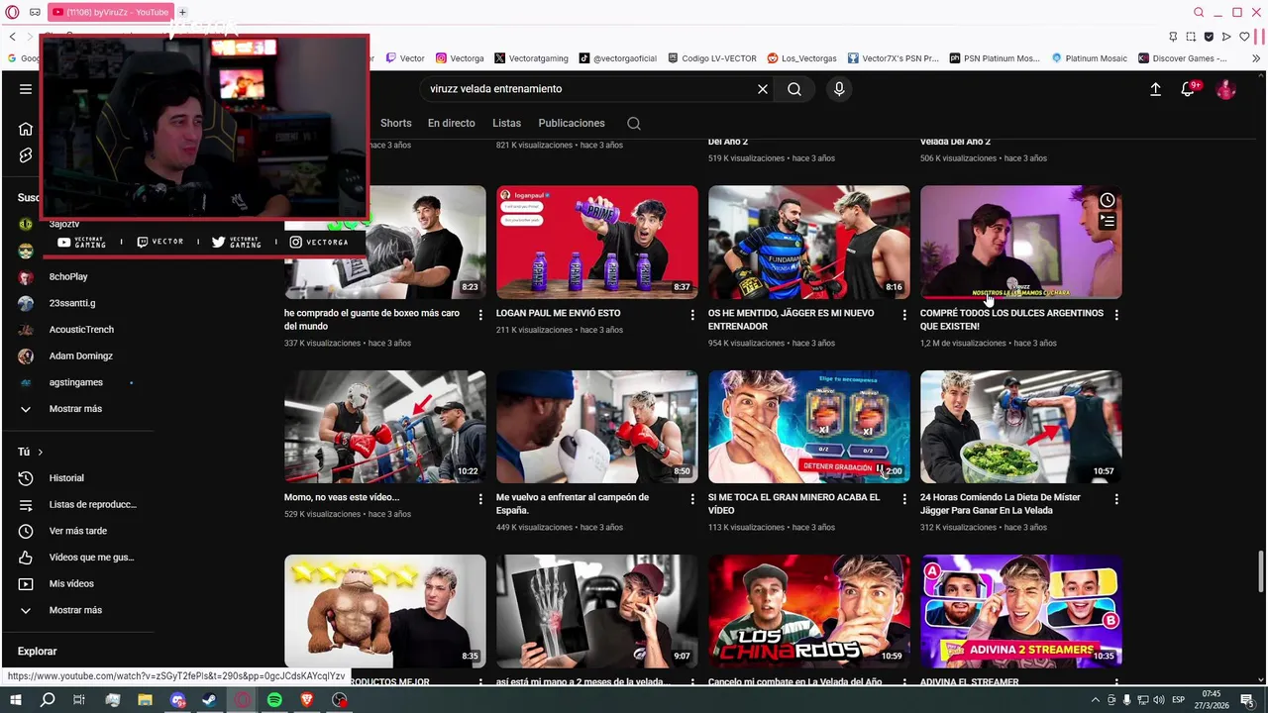This screenshot has height=713, width=1268.
Task: Expand Mostrar más under subscriptions
Action: click(x=77, y=409)
